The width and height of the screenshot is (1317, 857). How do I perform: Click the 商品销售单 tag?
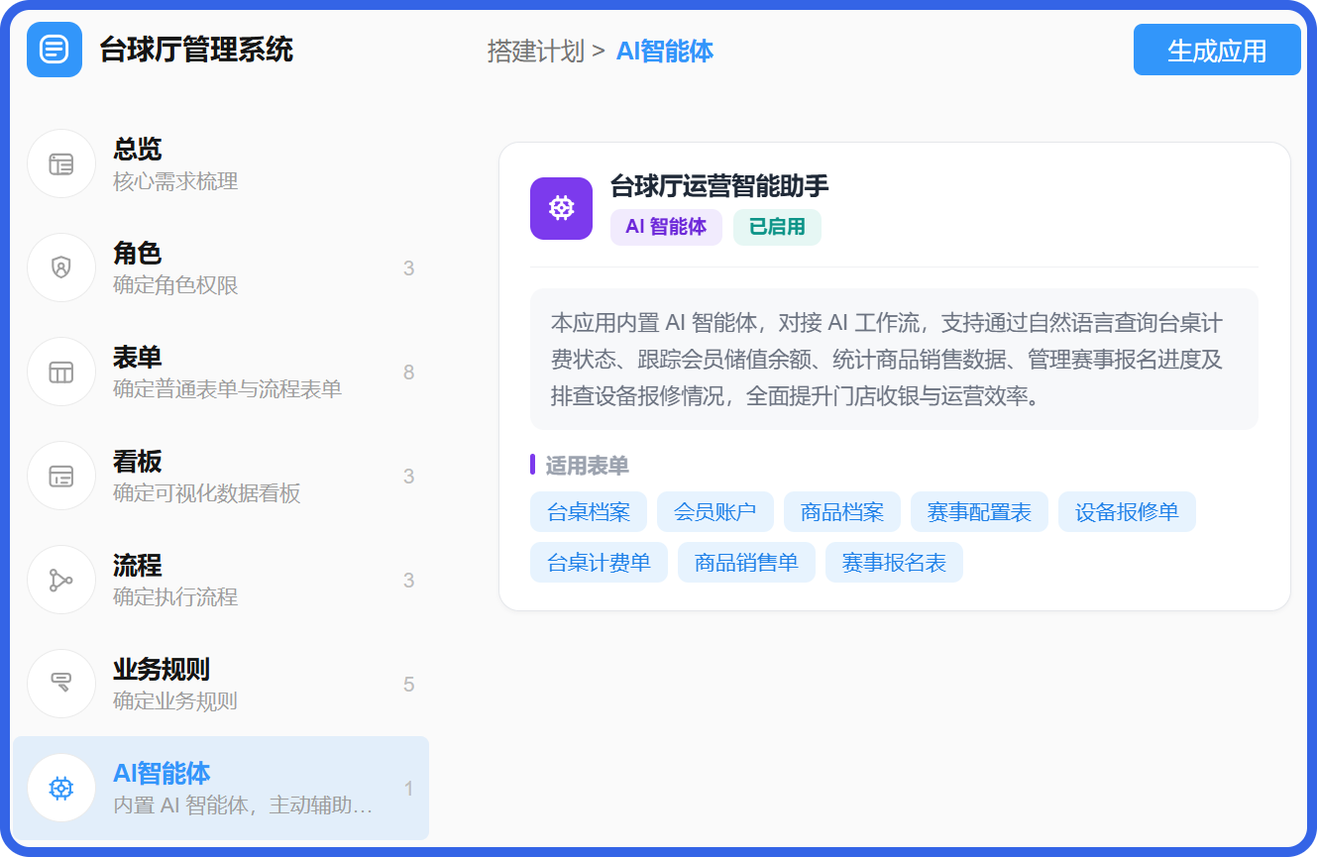(x=746, y=563)
